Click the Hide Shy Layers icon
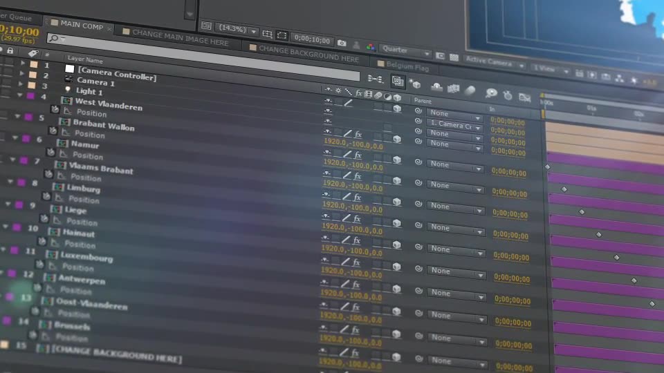 (436, 87)
